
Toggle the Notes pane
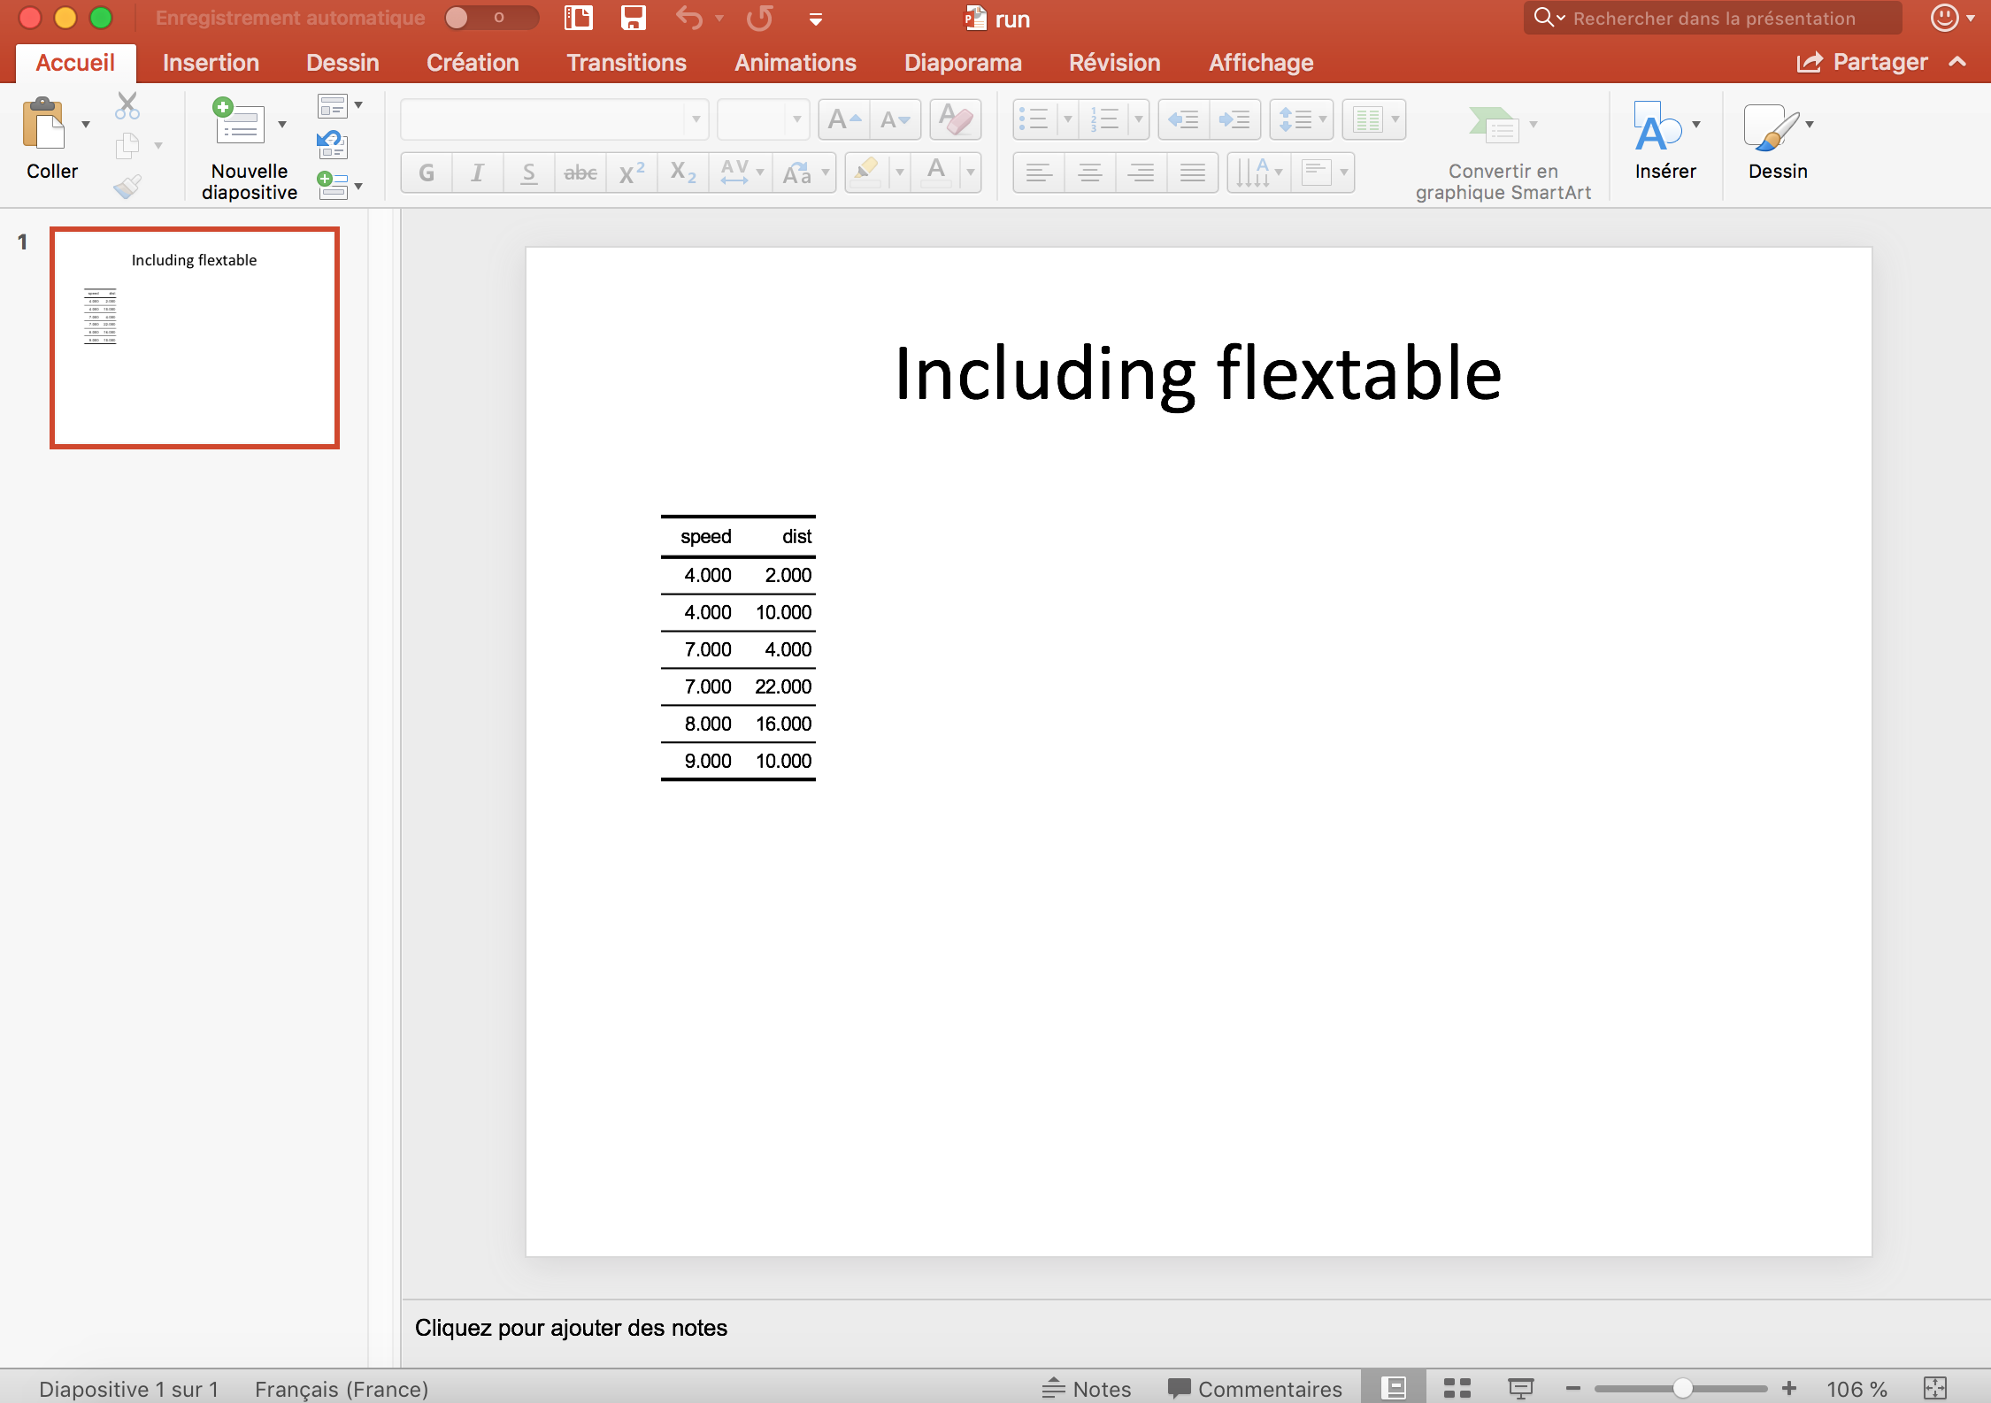(x=1086, y=1387)
